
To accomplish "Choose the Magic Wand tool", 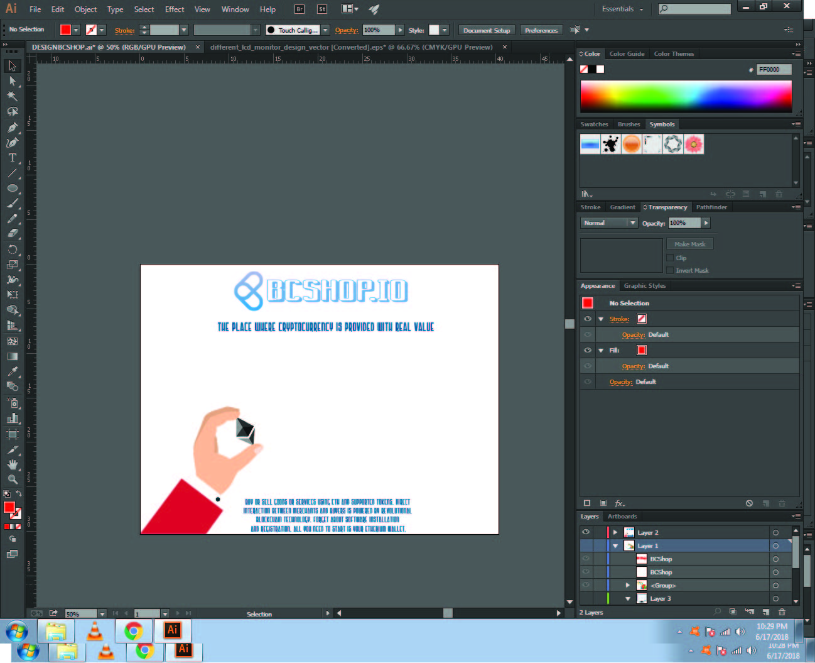I will 13,96.
